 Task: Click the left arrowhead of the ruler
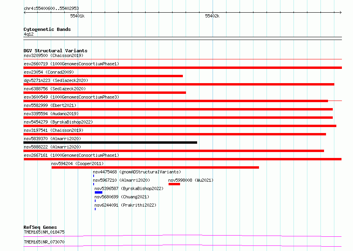pyautogui.click(x=25, y=12)
